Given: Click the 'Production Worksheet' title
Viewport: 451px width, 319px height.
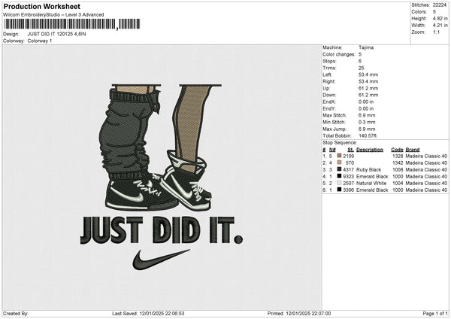Looking at the screenshot, I should pyautogui.click(x=41, y=6).
